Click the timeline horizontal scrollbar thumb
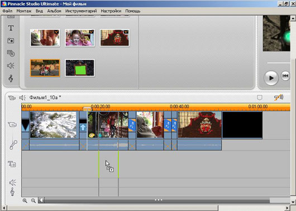Viewport: 296px width, 211px height. [157, 200]
